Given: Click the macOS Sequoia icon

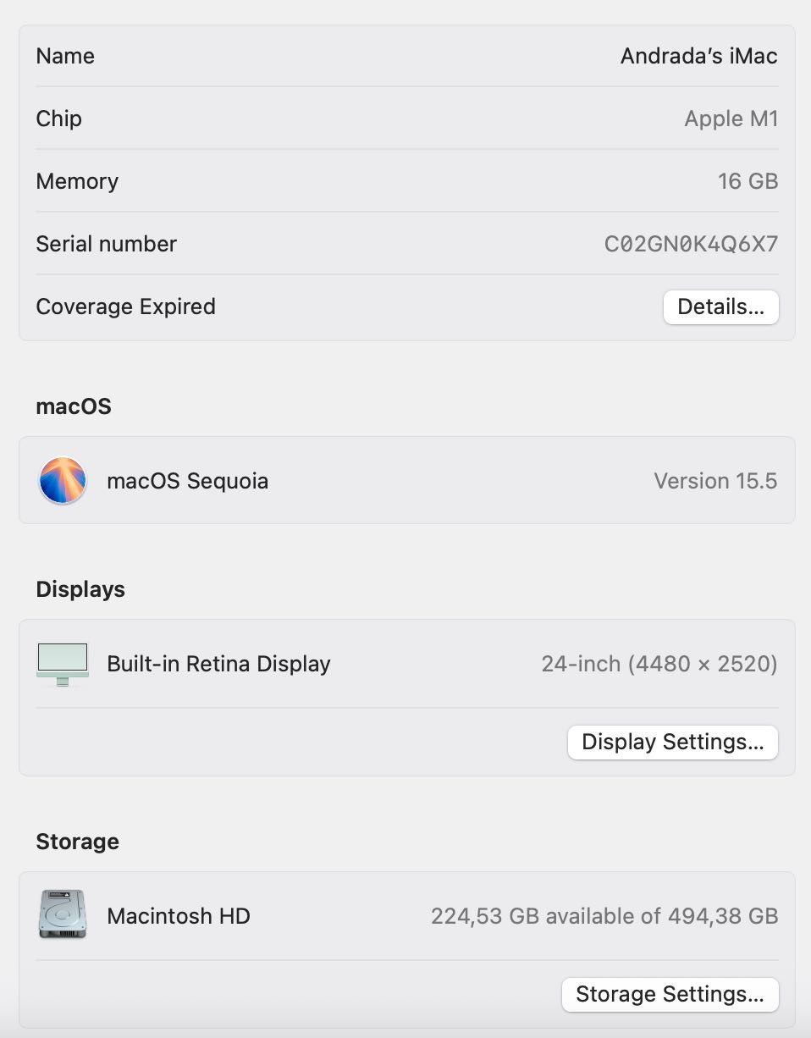Looking at the screenshot, I should coord(63,481).
